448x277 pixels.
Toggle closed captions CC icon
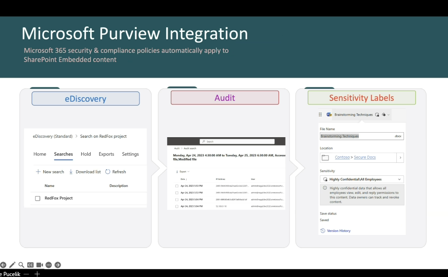(x=30, y=265)
